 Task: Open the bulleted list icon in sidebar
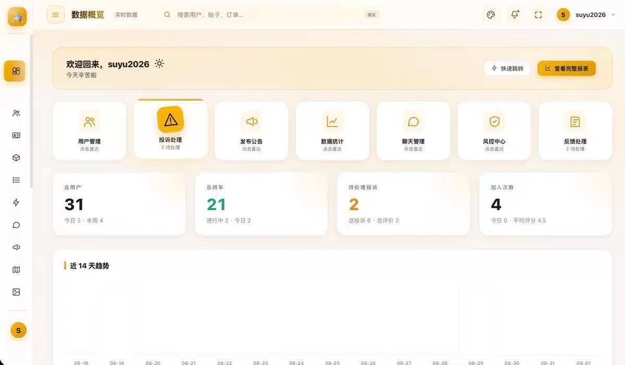tap(16, 180)
